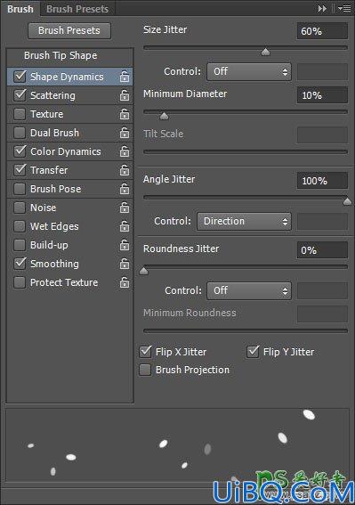Enable Brush Projection checkbox
This screenshot has height=505, width=355.
click(145, 370)
